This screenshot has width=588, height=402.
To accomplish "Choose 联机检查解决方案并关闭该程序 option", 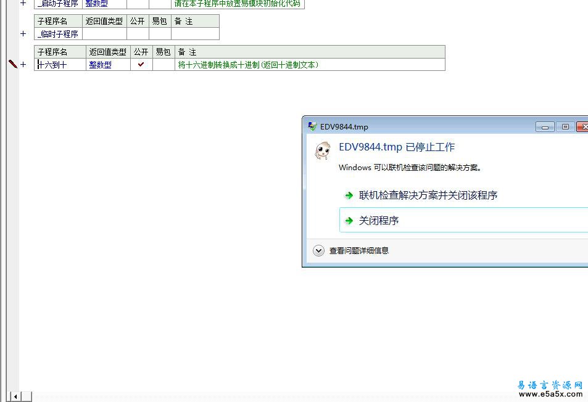I will 428,195.
